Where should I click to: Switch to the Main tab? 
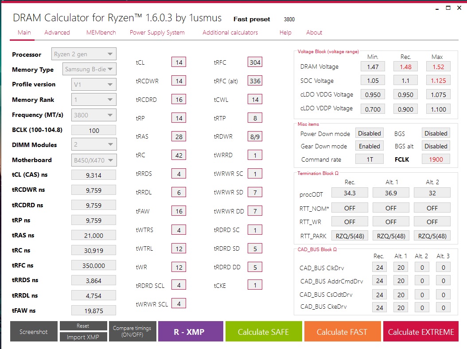pyautogui.click(x=24, y=32)
